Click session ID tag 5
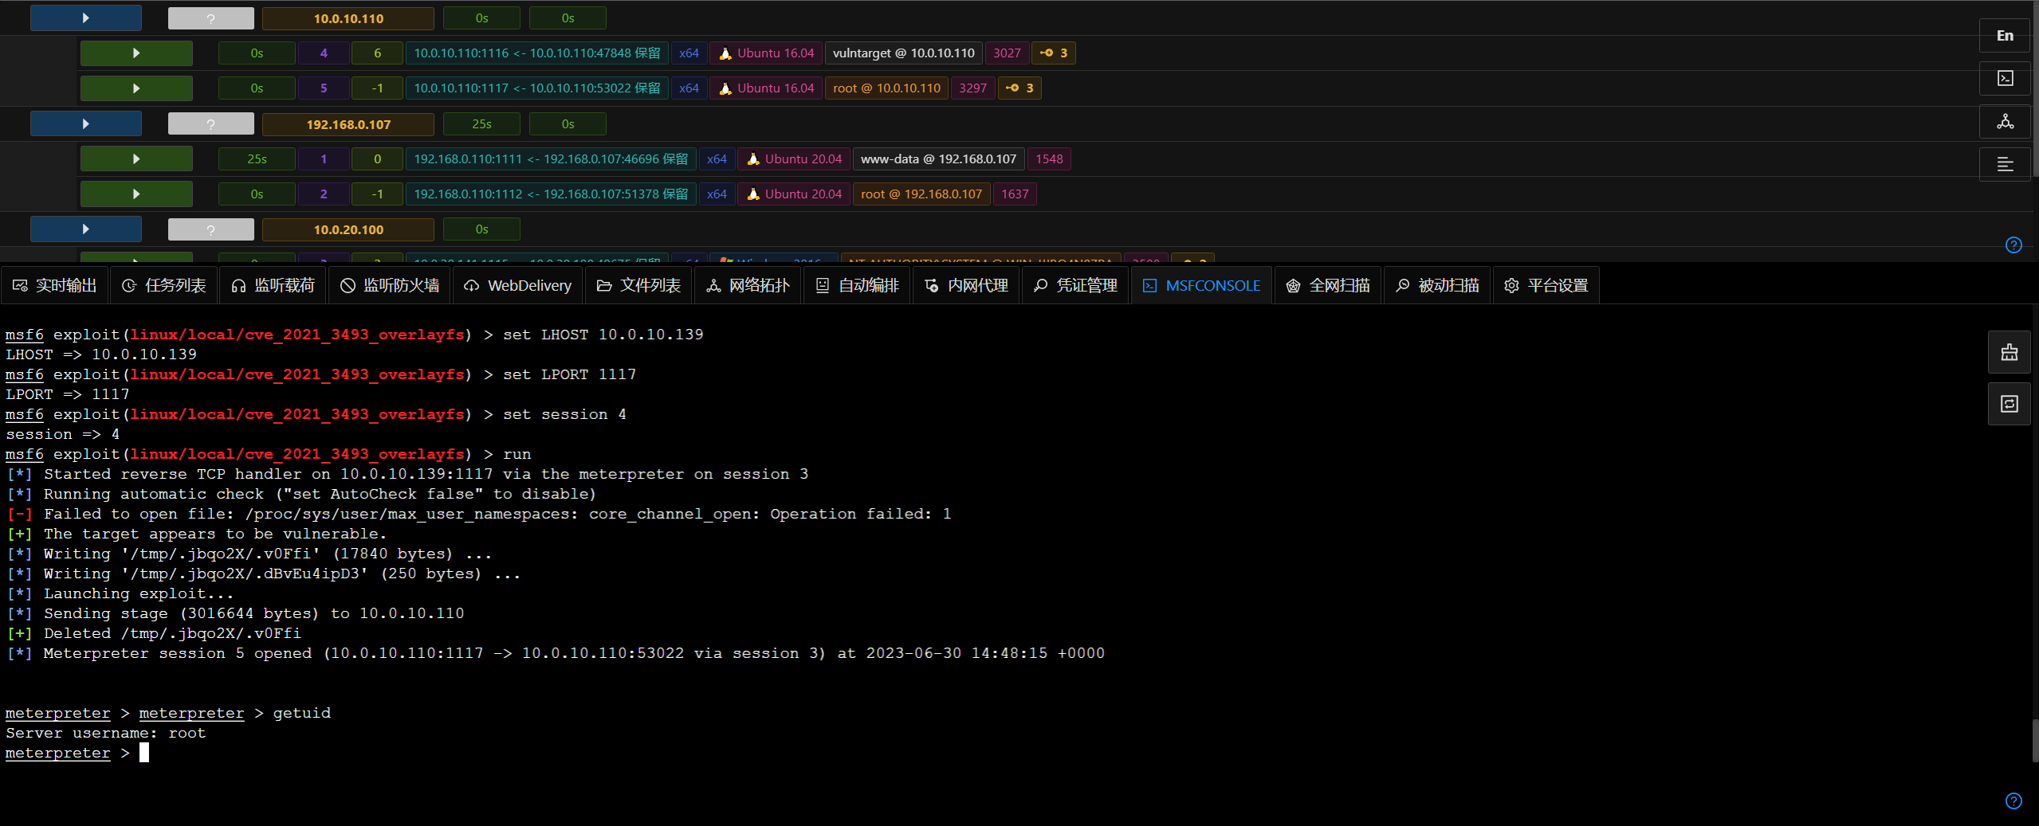 324,88
